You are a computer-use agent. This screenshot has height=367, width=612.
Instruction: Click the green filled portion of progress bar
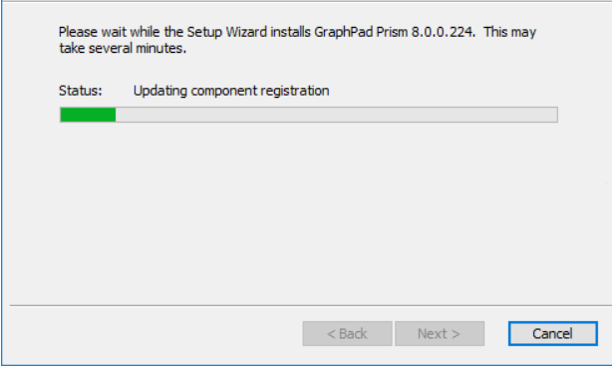click(x=88, y=115)
